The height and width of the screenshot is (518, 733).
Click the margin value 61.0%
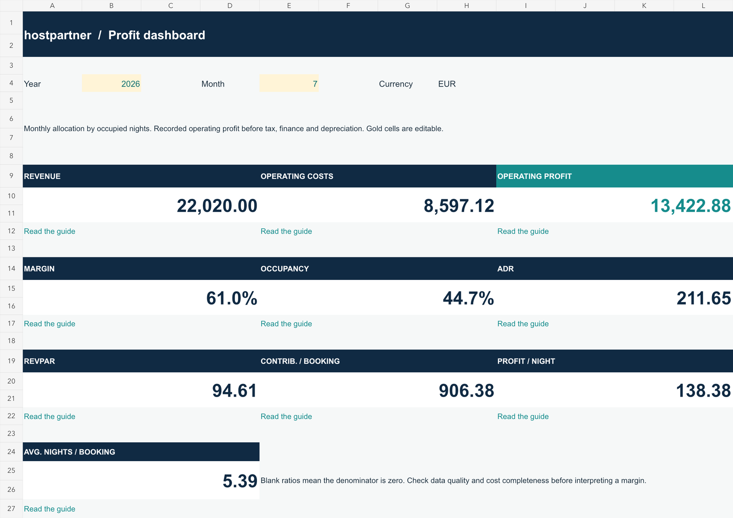232,298
